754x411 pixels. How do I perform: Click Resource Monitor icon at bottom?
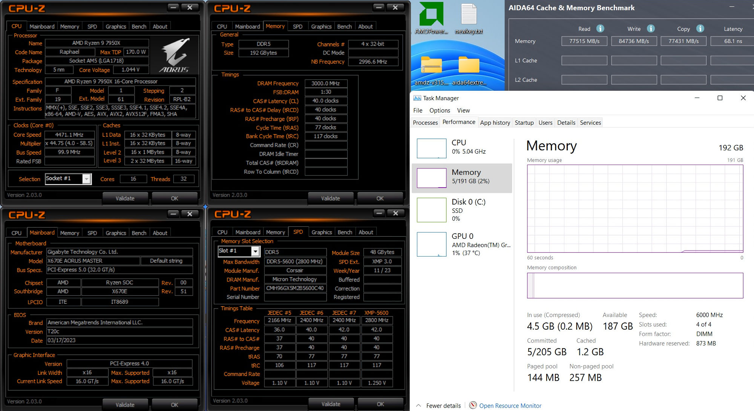point(473,405)
